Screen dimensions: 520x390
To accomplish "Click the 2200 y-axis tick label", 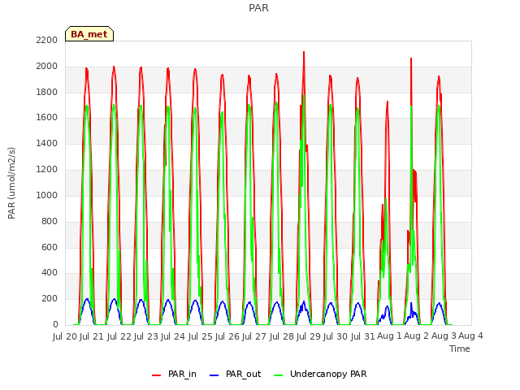I will 47,40.
